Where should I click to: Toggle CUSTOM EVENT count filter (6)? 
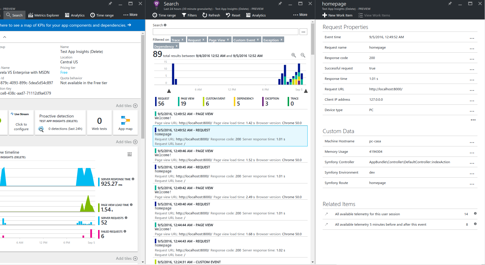click(214, 102)
